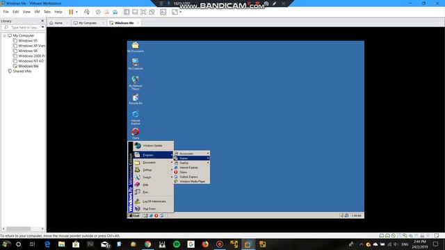Open the stretch guest dropdown arrow in toolbar

[181, 12]
